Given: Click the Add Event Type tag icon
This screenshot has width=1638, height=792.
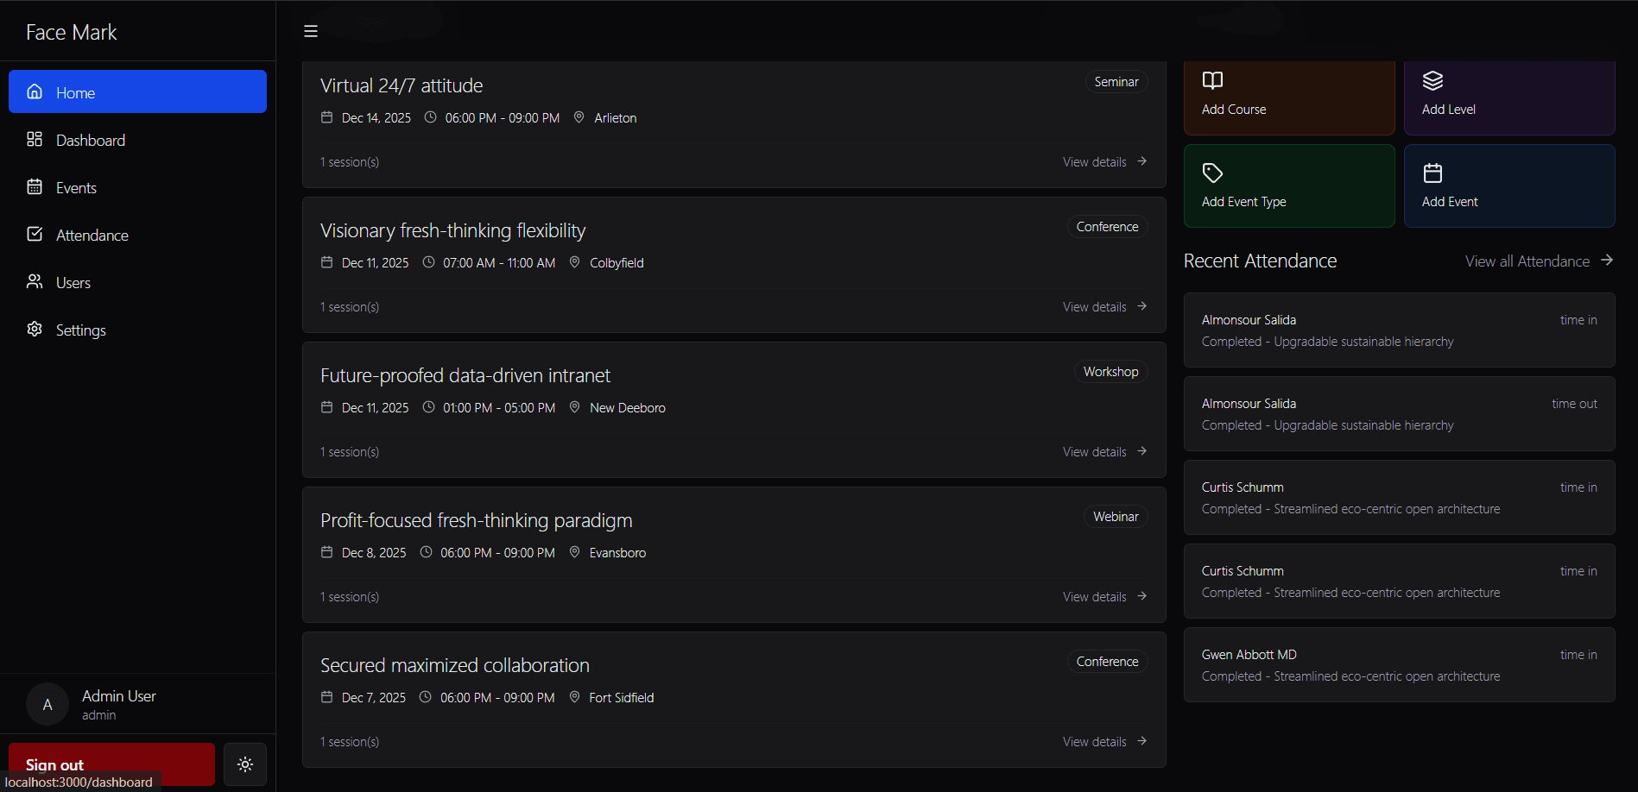Looking at the screenshot, I should click(x=1212, y=173).
